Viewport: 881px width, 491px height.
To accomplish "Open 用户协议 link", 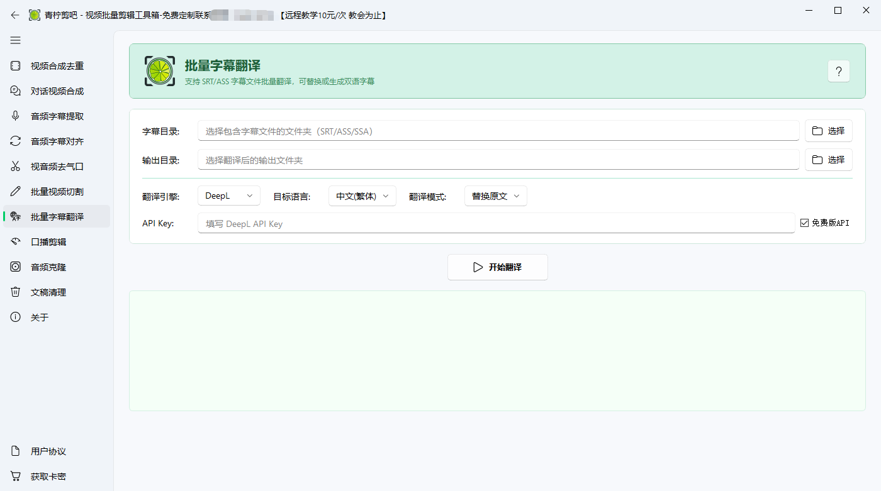I will [57, 451].
